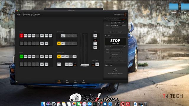Select MP1 in the Preview section
The width and height of the screenshot is (189, 106).
pos(47,64)
